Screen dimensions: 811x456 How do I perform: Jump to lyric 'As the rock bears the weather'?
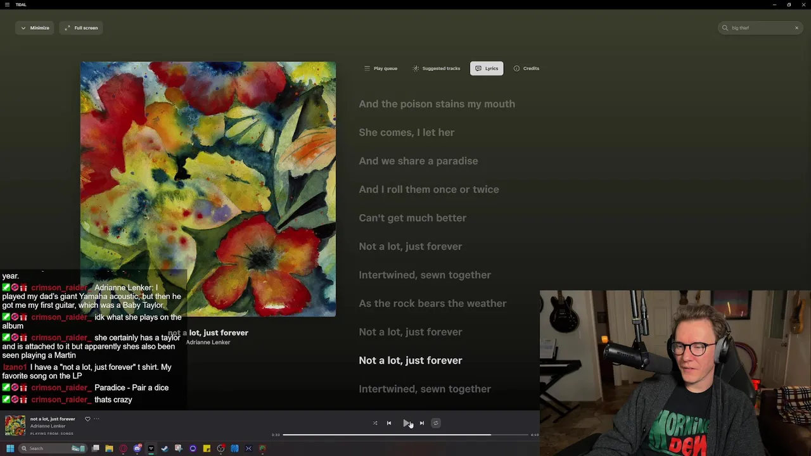[432, 303]
